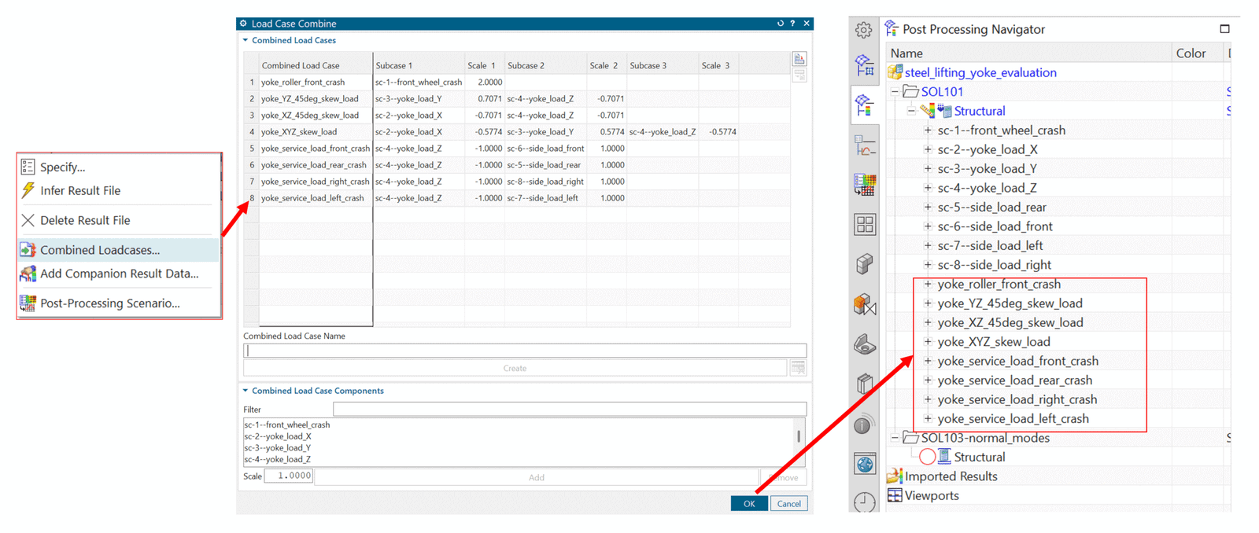Select sc-3--yoke_load_Y in components list

coord(278,447)
